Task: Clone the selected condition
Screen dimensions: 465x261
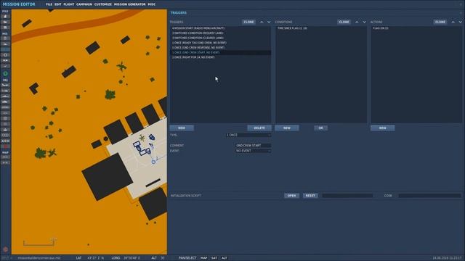Action: pos(344,22)
